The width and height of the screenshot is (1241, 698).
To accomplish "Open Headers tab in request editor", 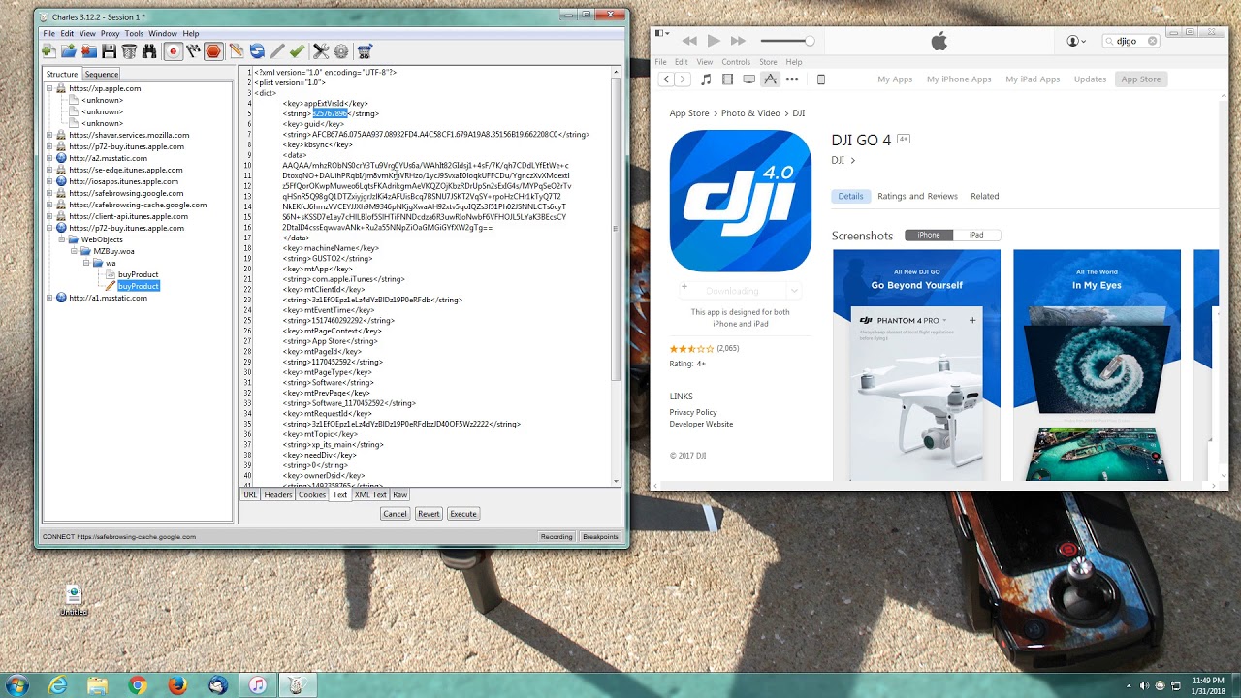I will (x=278, y=494).
